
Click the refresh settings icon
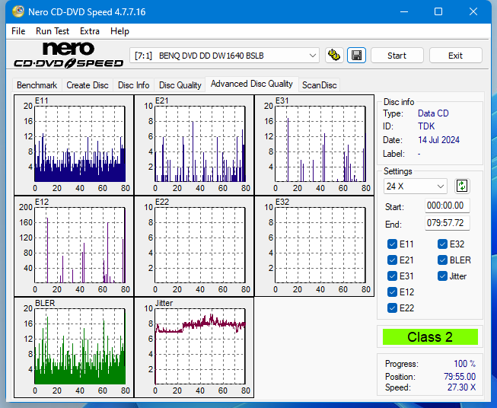[x=462, y=186]
